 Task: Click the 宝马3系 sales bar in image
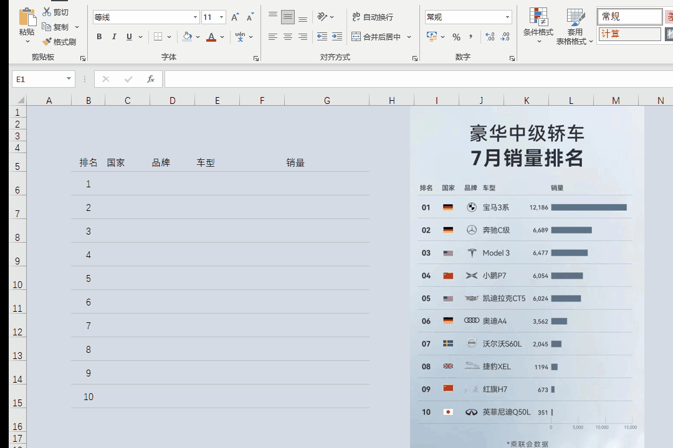[589, 207]
